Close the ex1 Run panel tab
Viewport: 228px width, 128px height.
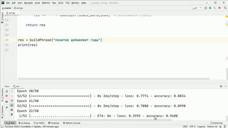21,86
